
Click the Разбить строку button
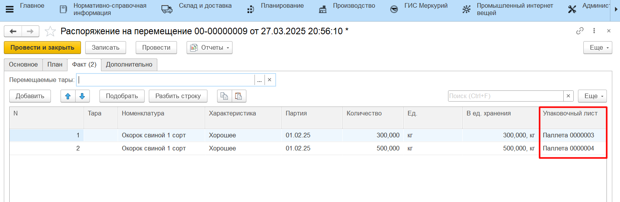(x=178, y=96)
